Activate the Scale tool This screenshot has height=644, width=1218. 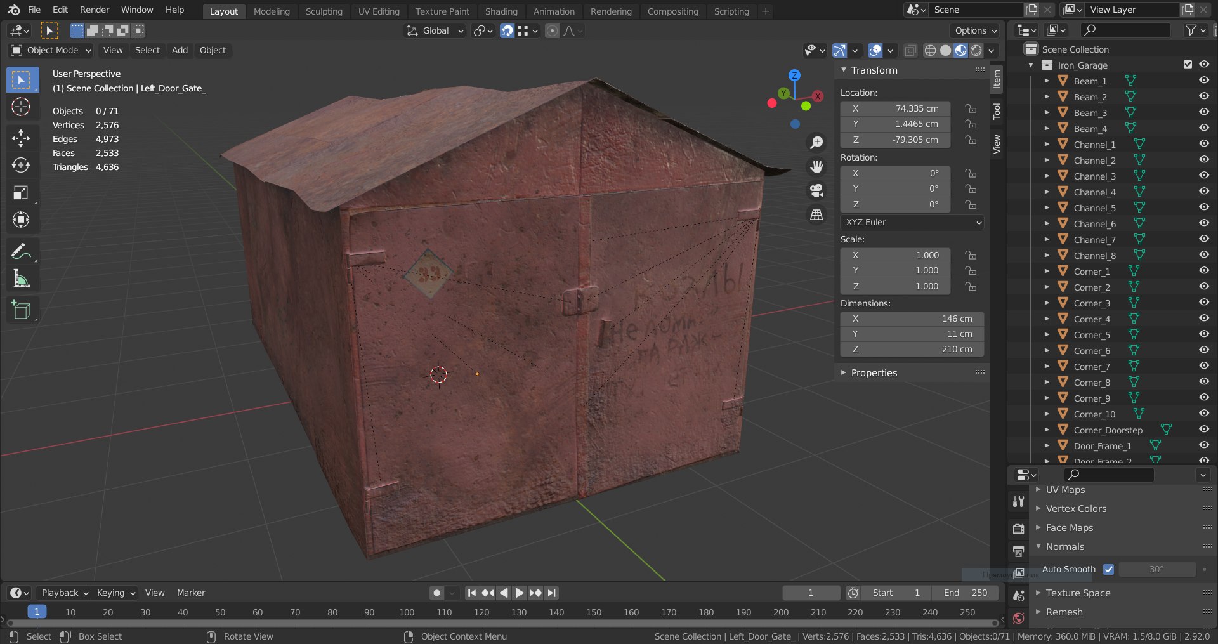pyautogui.click(x=21, y=193)
